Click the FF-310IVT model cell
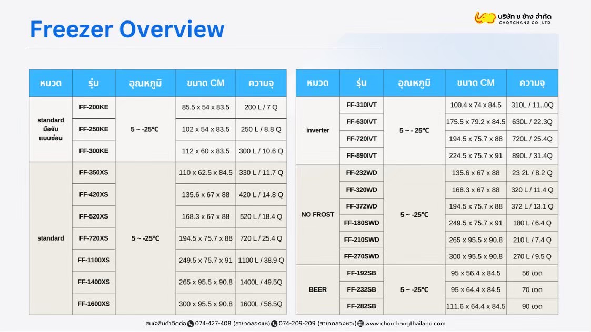Image resolution: width=591 pixels, height=332 pixels. [362, 105]
